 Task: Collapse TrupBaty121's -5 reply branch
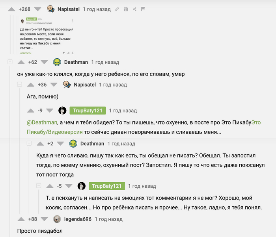tap(39, 186)
